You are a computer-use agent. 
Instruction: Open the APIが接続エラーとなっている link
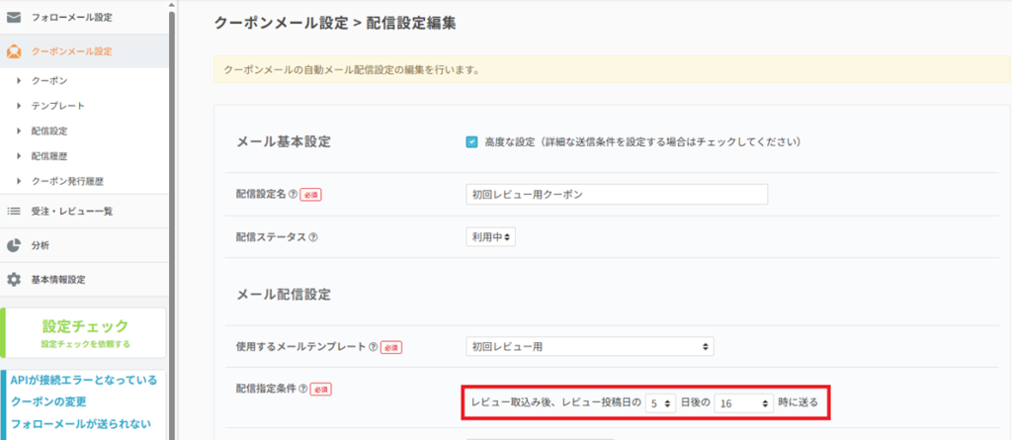(83, 380)
